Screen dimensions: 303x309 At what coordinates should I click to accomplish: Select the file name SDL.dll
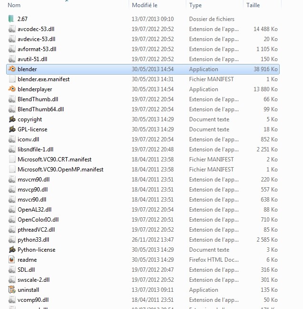(26, 269)
